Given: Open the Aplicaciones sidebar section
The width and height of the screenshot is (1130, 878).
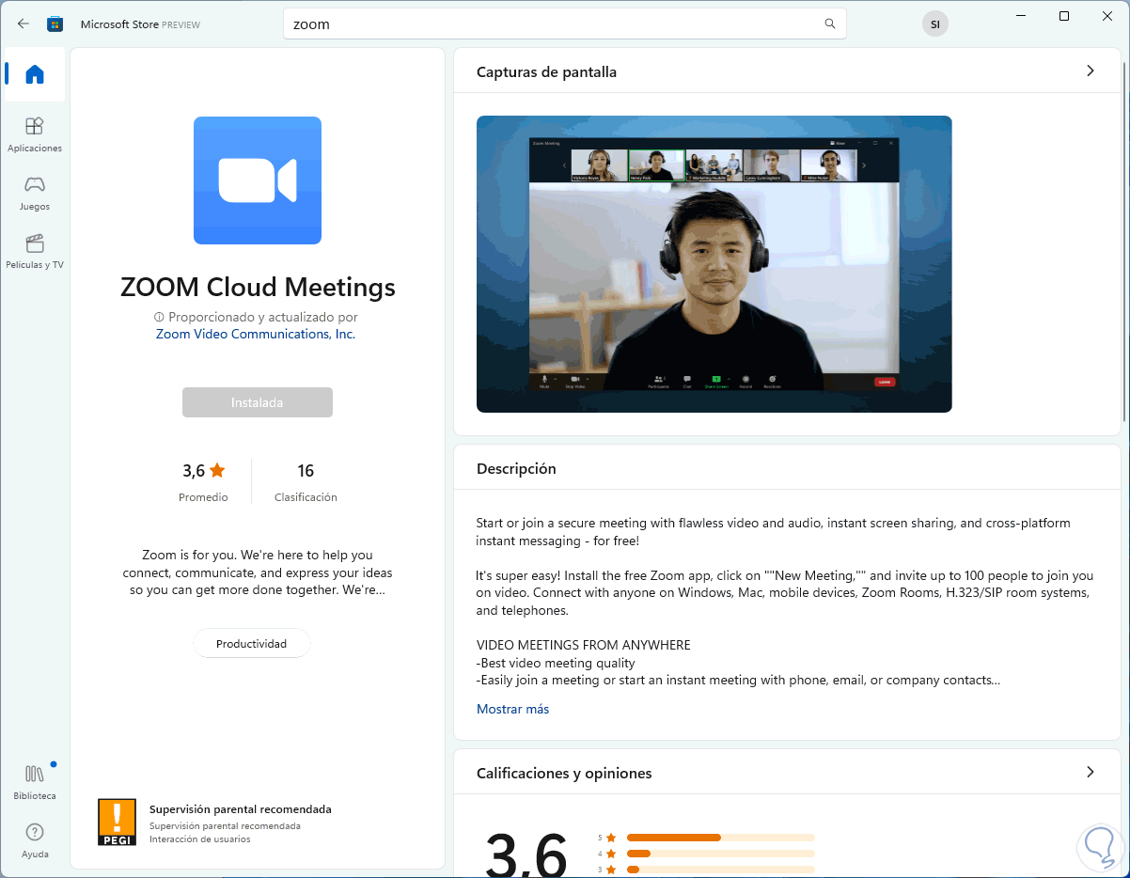Looking at the screenshot, I should click(35, 134).
